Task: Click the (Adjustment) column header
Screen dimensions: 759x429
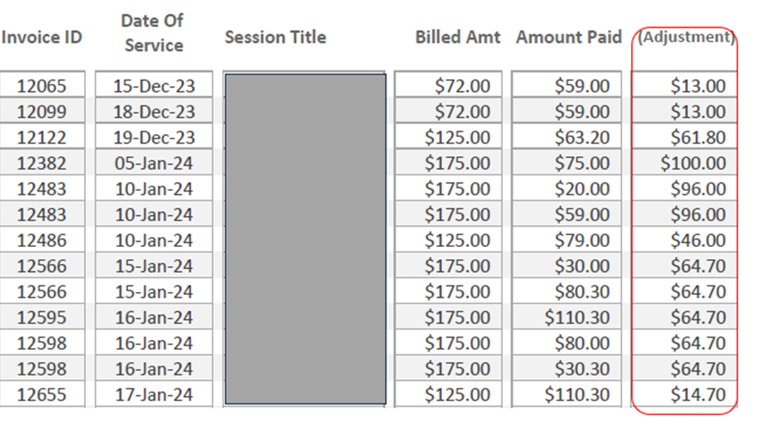Action: point(686,37)
